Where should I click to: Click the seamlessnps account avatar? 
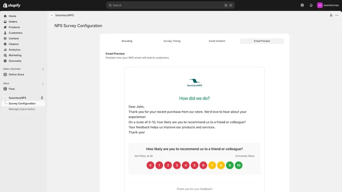(320, 5)
